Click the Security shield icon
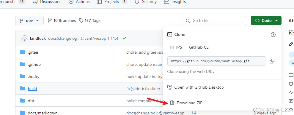Screen dimensions: 294x115 (x=137, y=2)
